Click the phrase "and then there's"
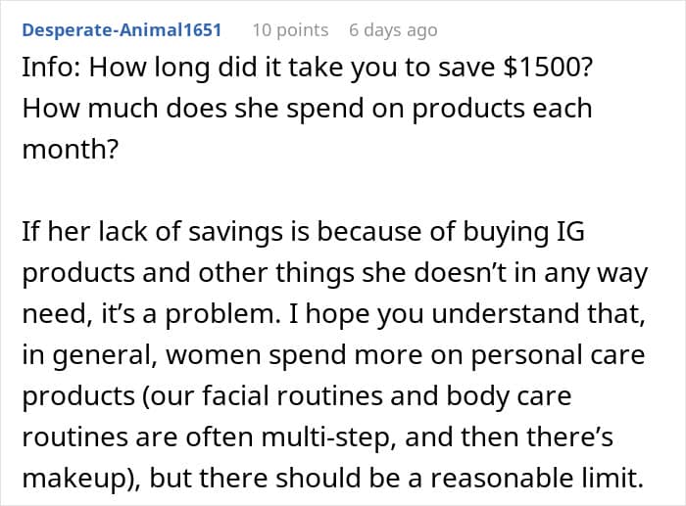The width and height of the screenshot is (686, 506). (x=510, y=437)
